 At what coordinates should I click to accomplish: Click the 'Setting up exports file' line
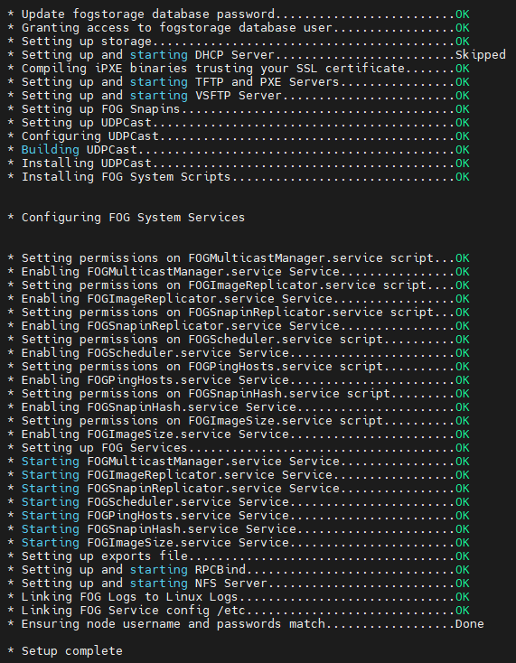coord(239,556)
